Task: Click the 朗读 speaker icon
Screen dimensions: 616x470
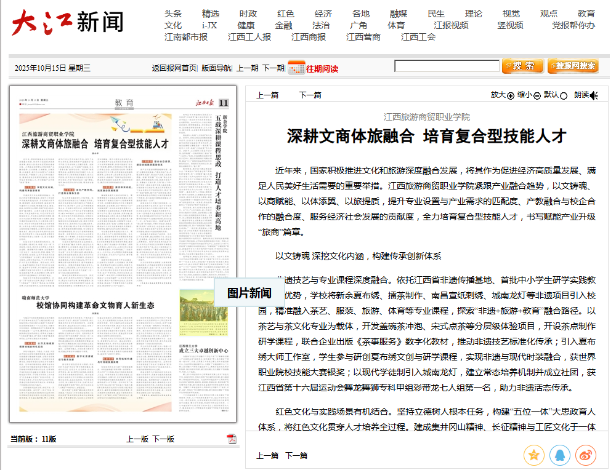Action: pos(594,95)
